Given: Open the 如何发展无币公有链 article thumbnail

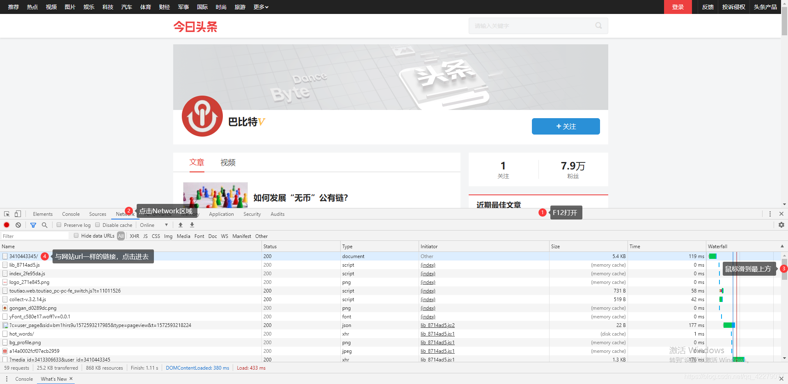Looking at the screenshot, I should [215, 195].
